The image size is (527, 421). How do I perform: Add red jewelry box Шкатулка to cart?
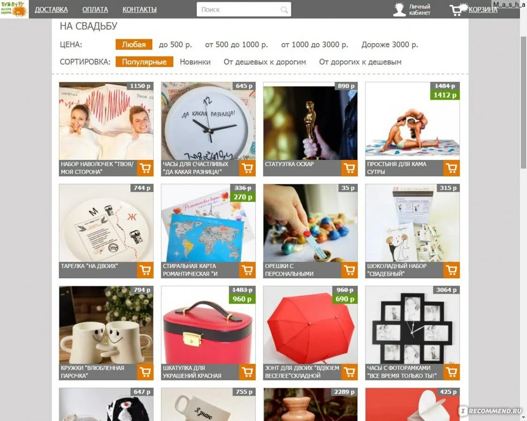tap(247, 372)
